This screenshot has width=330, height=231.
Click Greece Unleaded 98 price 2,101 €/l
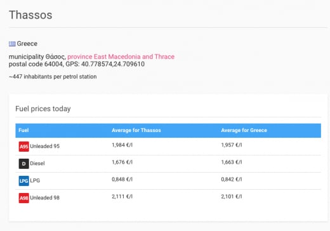pos(232,196)
